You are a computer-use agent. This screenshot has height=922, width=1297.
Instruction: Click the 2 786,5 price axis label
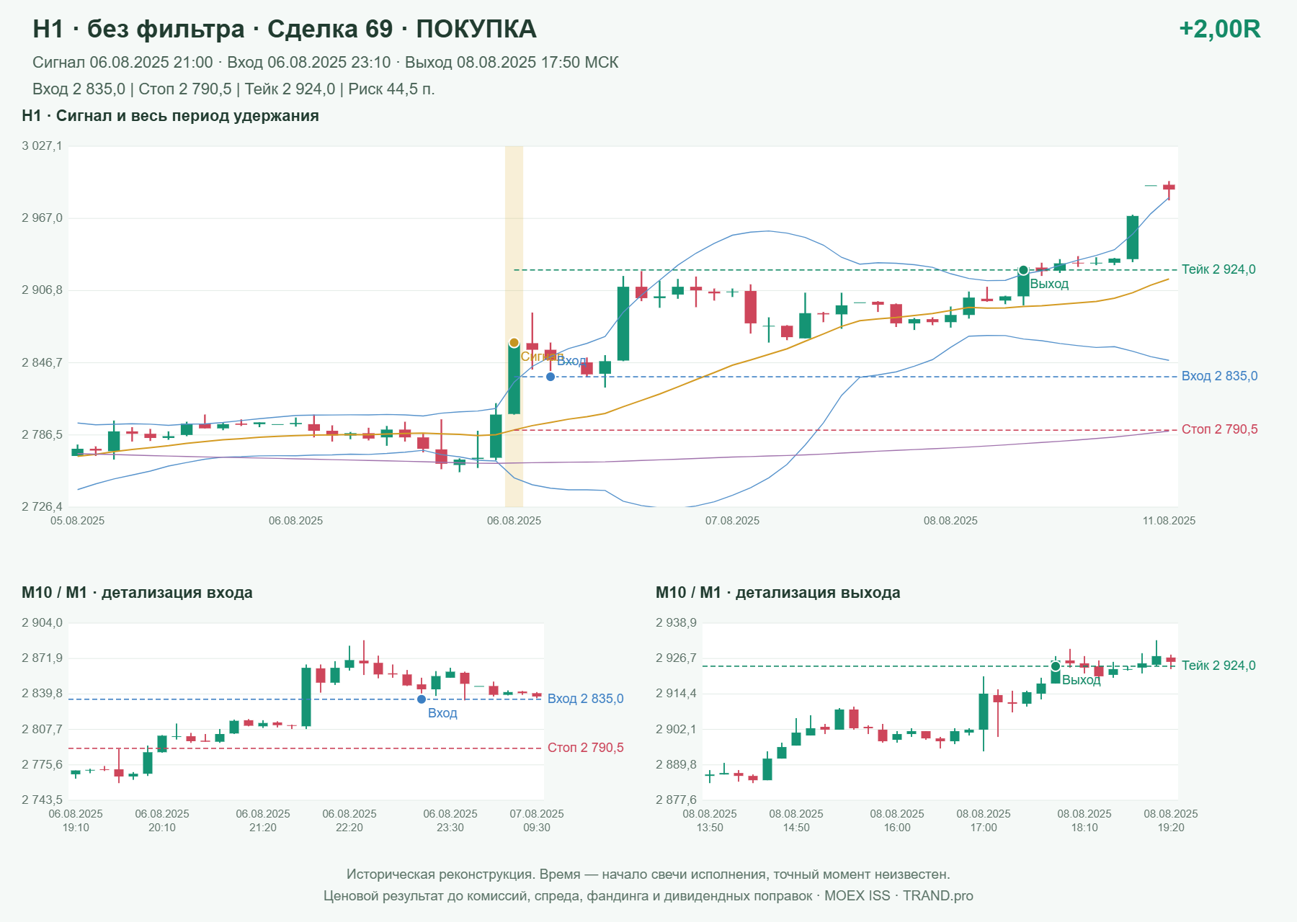[x=42, y=434]
